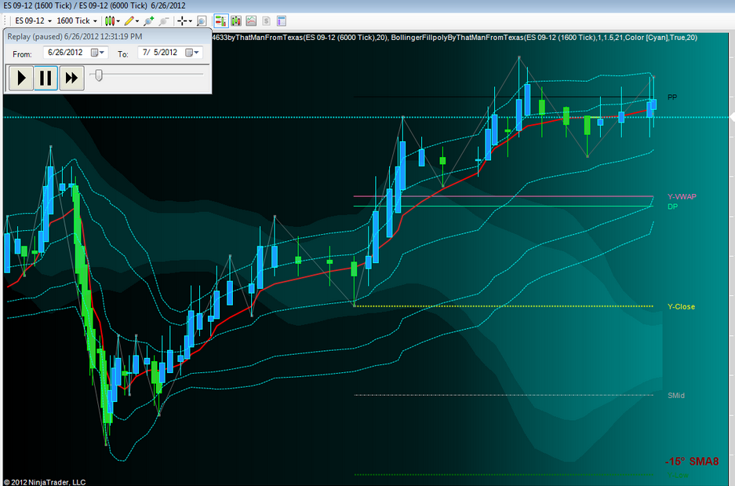Pause the market replay

pyautogui.click(x=46, y=78)
